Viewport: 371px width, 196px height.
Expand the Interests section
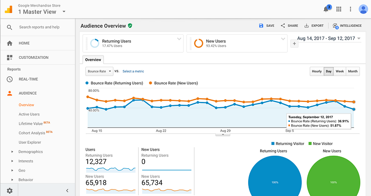(x=13, y=161)
